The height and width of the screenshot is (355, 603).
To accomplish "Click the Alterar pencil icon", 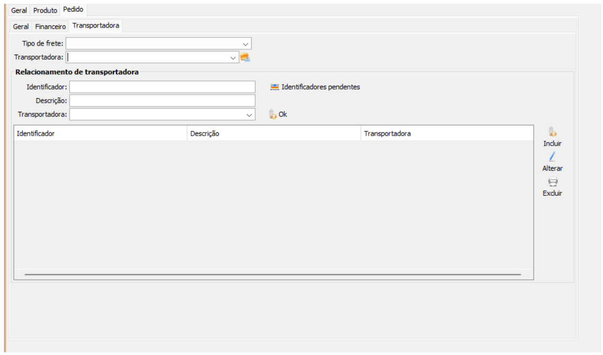I will coord(552,157).
